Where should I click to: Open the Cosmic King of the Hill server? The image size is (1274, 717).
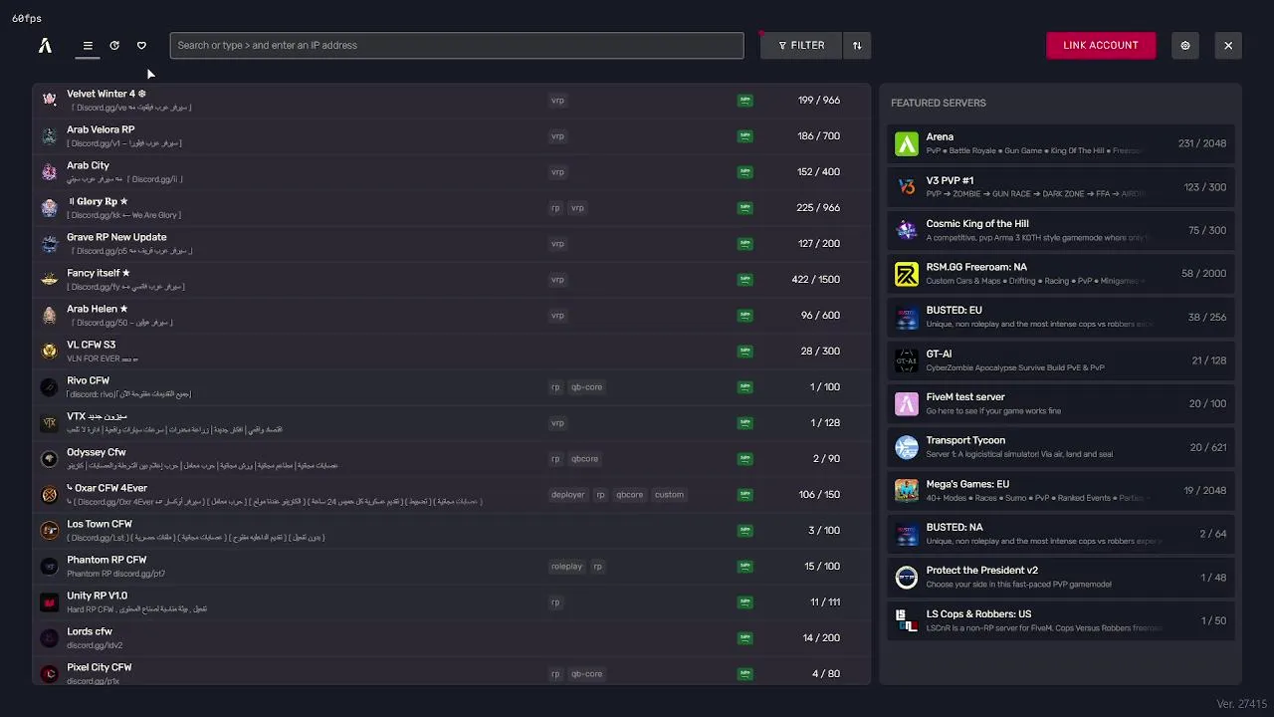1060,230
